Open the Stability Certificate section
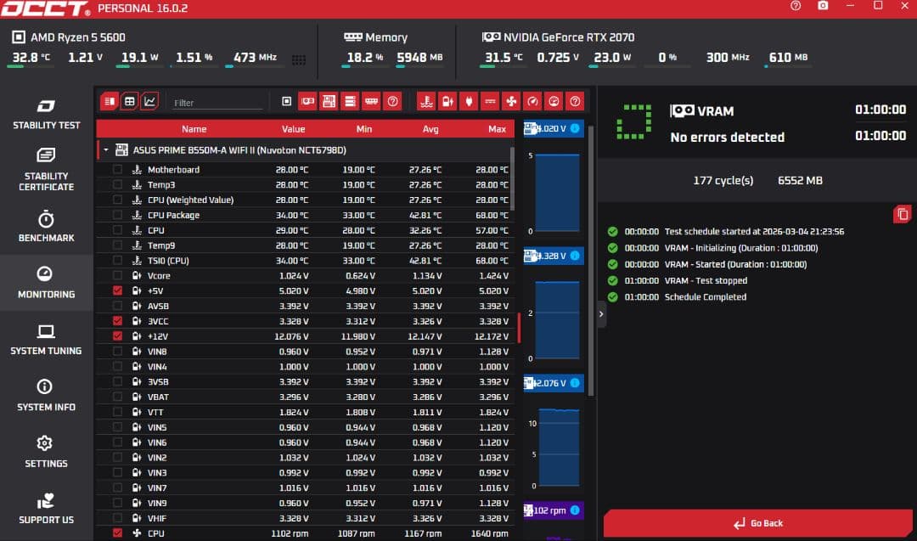Viewport: 917px width, 541px height. point(46,170)
